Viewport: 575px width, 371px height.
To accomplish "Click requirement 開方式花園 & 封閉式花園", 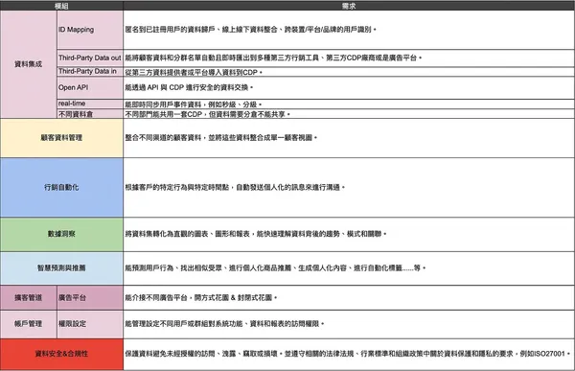I will (x=201, y=297).
